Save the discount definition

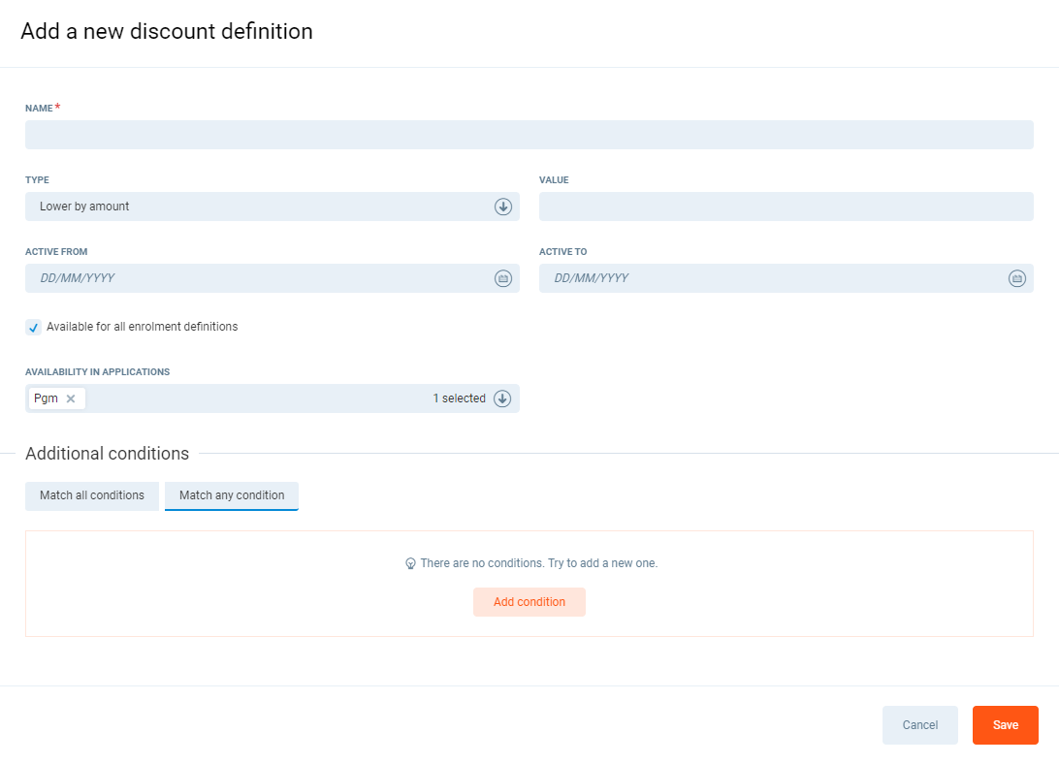click(x=1005, y=725)
